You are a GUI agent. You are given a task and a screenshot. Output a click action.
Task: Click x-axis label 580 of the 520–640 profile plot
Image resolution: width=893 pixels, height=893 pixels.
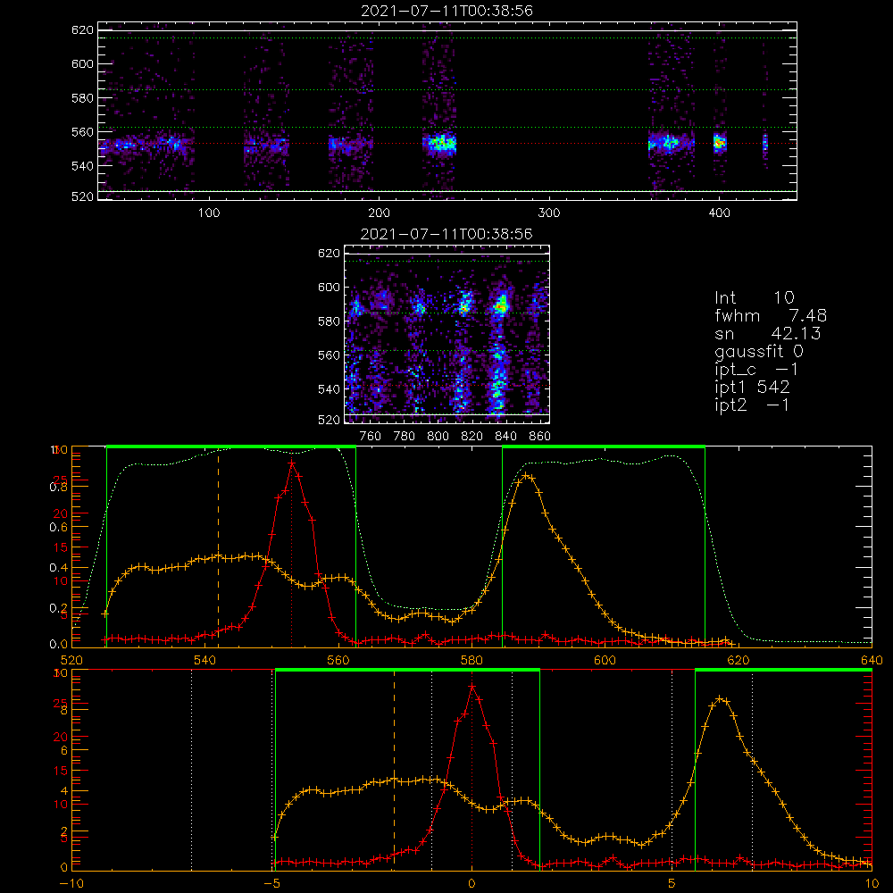[472, 660]
